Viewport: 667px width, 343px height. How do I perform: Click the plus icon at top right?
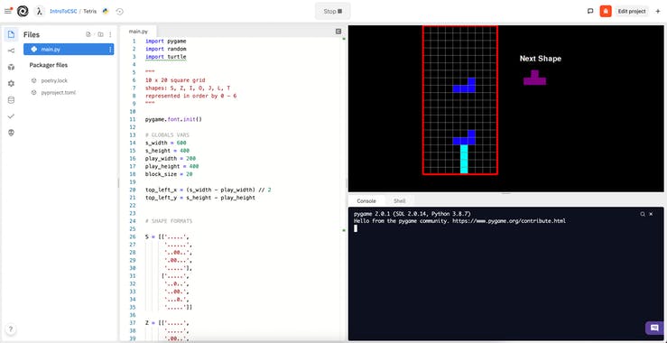(658, 11)
